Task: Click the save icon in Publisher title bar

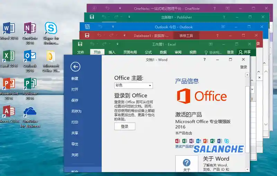Action: (x=92, y=17)
